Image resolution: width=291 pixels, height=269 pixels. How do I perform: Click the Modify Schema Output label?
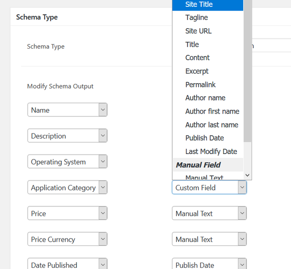point(60,86)
